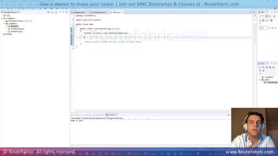Expand the Bank.java tree node

click(7, 26)
